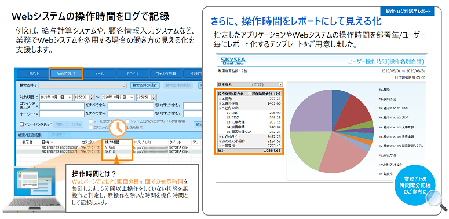
Task: Click キーワード 'をいずれか含む' middle input field
Action: coord(130,114)
